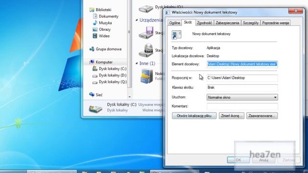Select the Komputer tree node

tap(104, 62)
